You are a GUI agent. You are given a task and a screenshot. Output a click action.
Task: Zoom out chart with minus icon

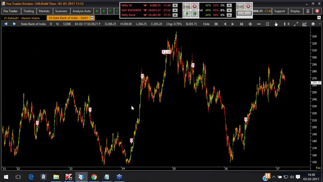(259, 24)
